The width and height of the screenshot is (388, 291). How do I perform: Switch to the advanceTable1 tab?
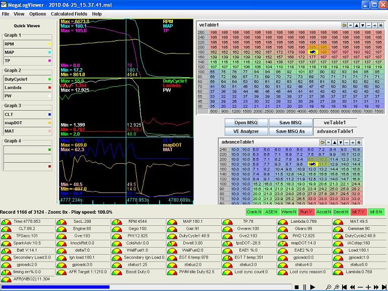336,131
